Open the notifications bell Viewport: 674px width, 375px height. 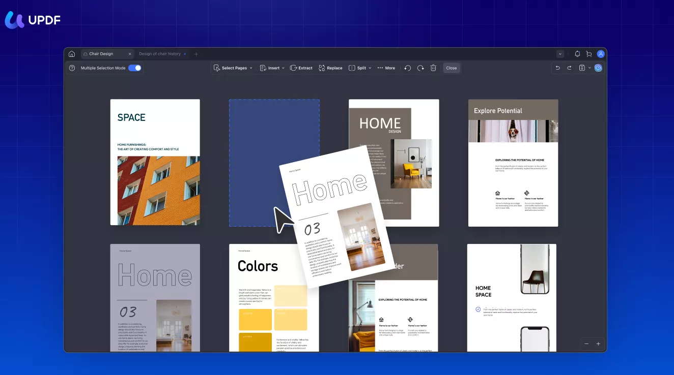tap(577, 54)
